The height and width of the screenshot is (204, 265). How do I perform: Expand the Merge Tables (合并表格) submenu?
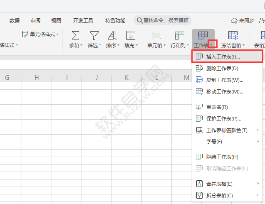click(x=258, y=184)
